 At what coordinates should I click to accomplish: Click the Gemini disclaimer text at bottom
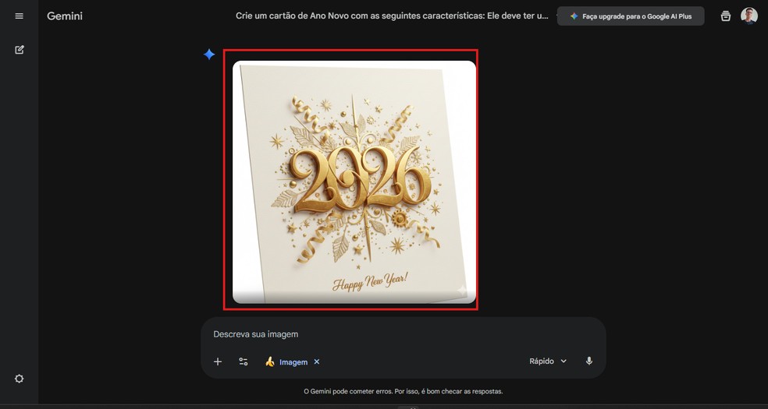(403, 391)
